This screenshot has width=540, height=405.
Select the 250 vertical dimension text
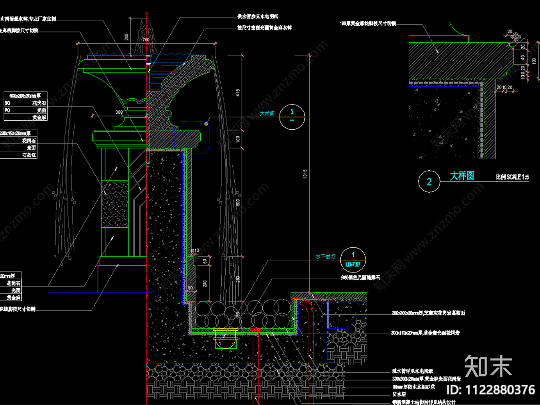[238, 279]
